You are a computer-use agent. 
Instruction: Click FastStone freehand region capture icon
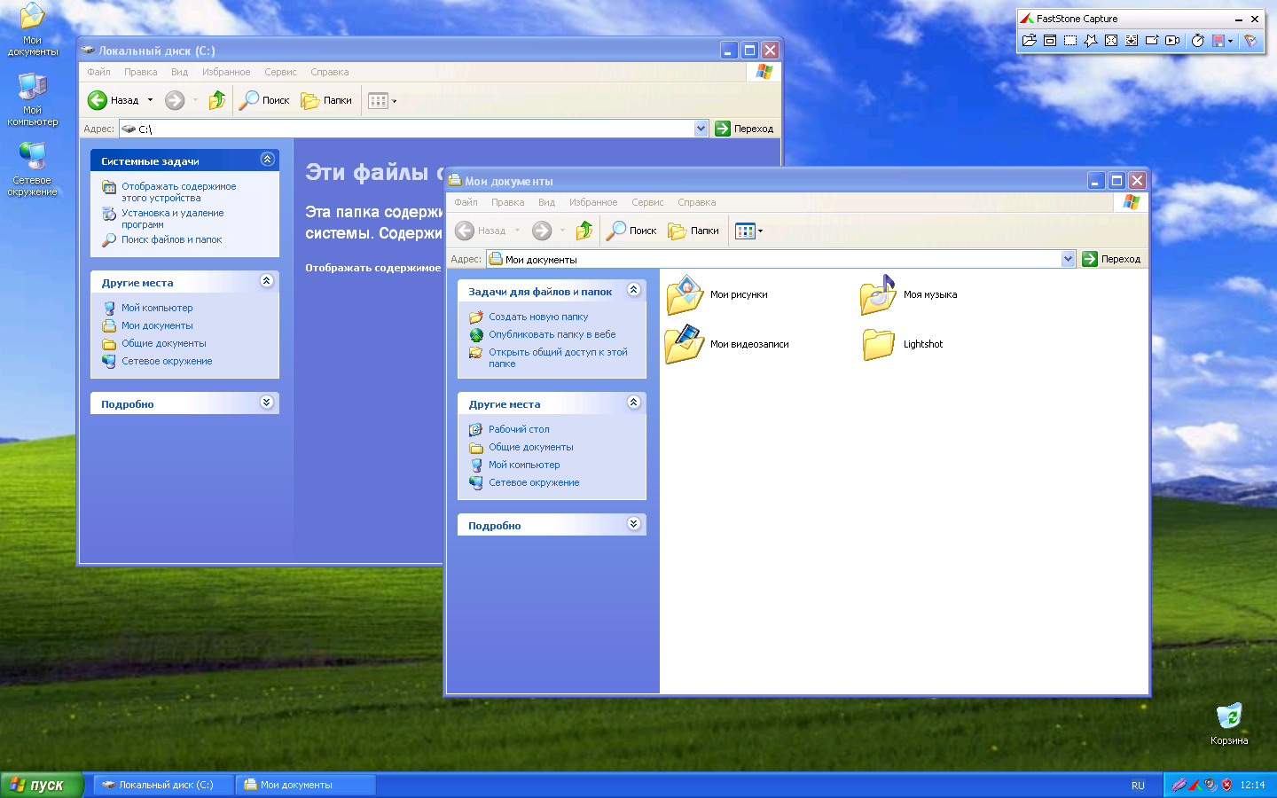tap(1091, 41)
